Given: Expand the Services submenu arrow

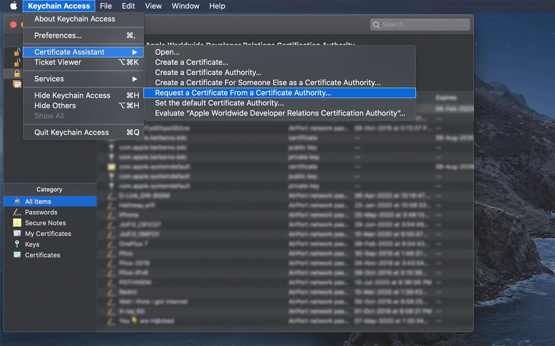Looking at the screenshot, I should (x=135, y=79).
